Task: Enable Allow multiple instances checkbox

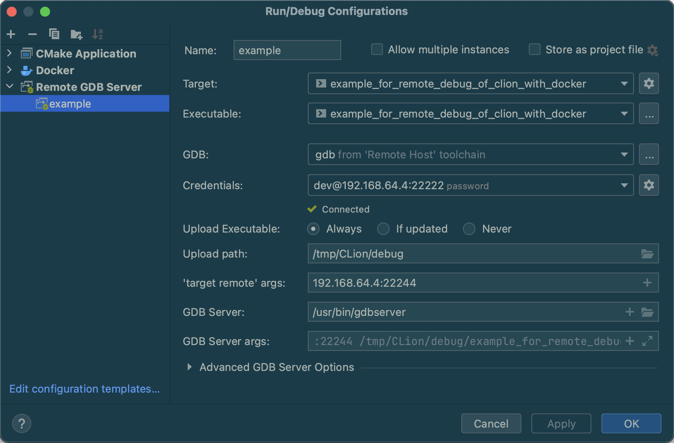Action: pos(377,50)
